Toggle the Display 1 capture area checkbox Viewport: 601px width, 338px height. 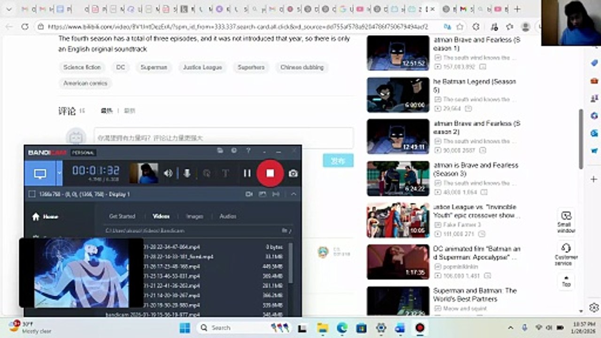click(x=32, y=194)
